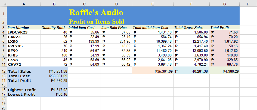Select quantity 76 for PPLY95

(x=54, y=46)
